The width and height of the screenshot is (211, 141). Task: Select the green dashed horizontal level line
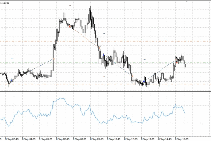click(106, 63)
